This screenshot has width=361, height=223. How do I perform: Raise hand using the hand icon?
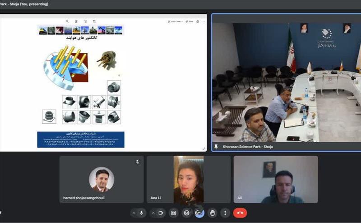(212, 213)
